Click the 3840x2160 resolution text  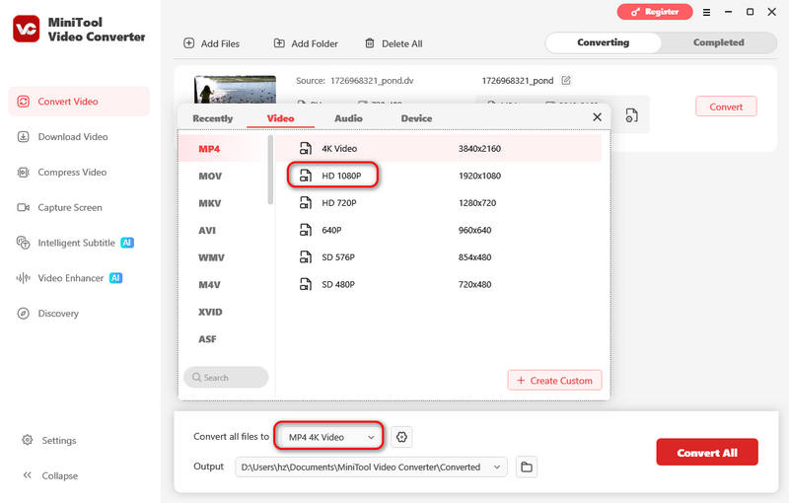click(479, 148)
